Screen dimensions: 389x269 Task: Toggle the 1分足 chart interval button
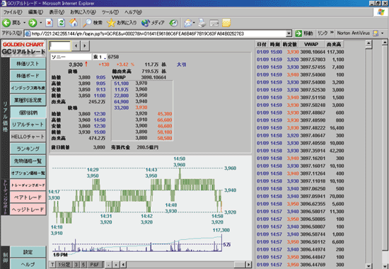click(64, 265)
